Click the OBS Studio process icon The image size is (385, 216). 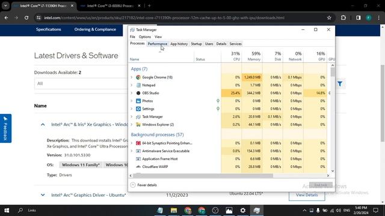(x=138, y=93)
